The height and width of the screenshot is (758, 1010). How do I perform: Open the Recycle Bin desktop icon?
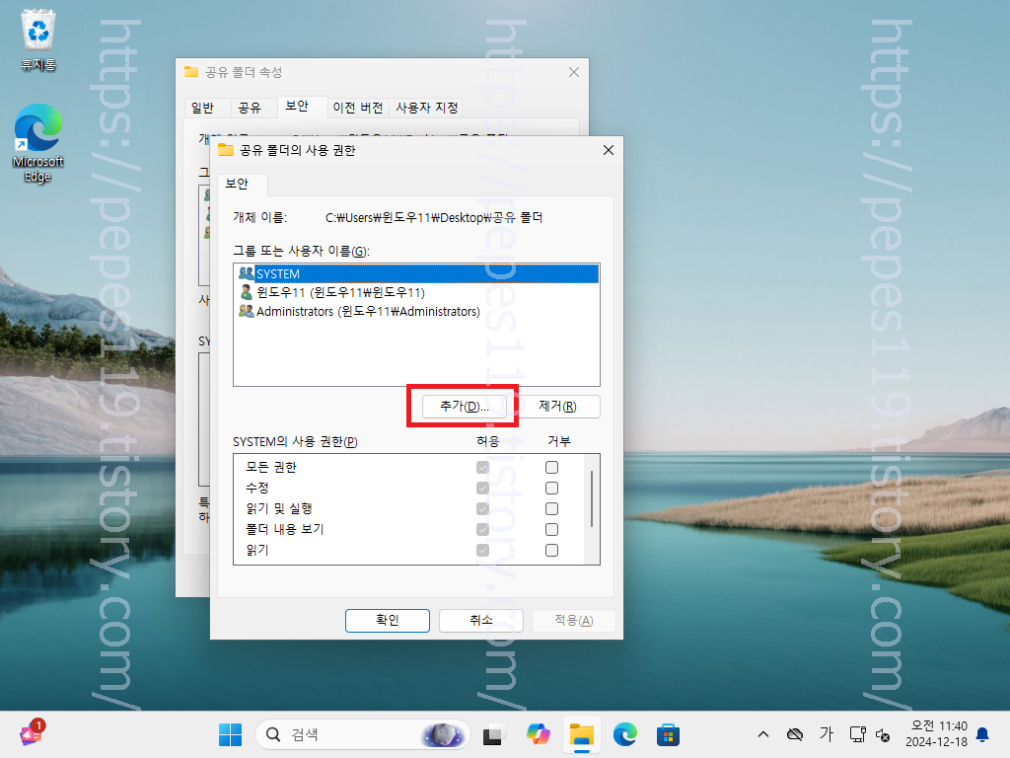[38, 39]
